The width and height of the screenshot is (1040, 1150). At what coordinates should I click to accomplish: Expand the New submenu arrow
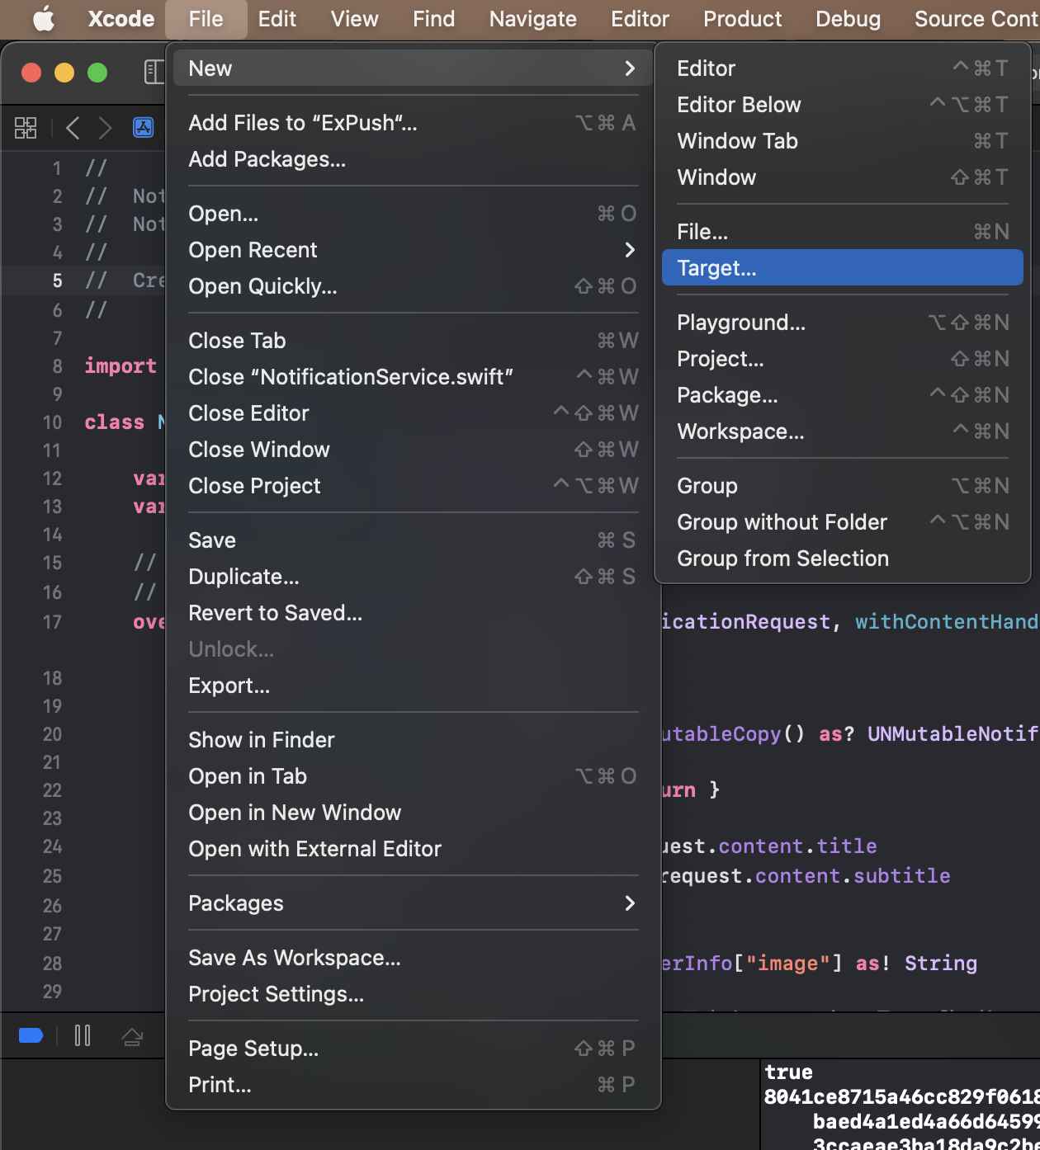pos(630,68)
